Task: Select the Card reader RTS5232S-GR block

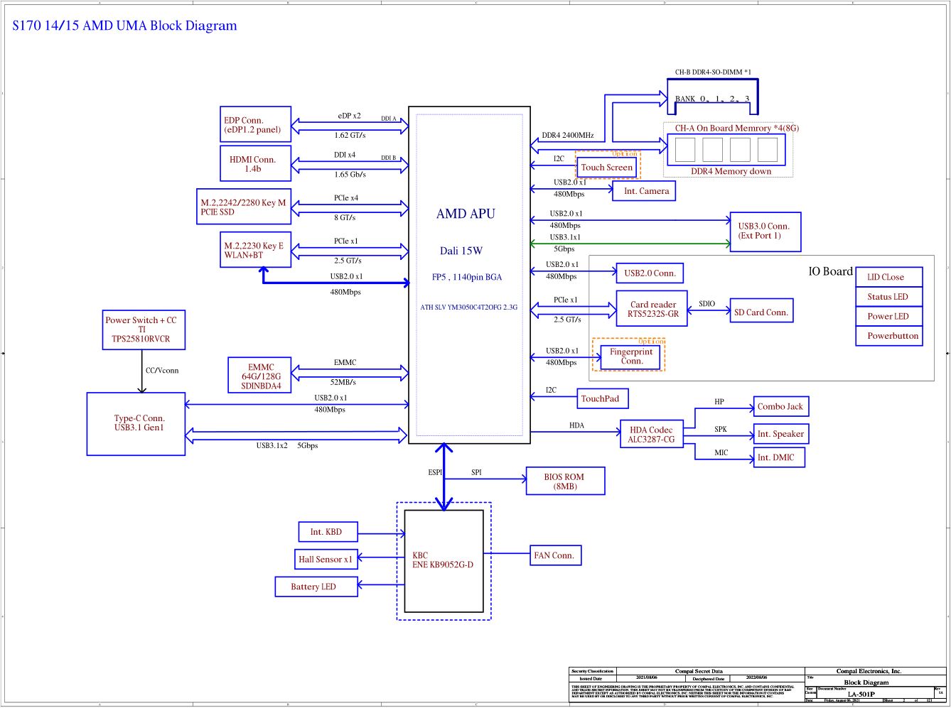Action: pyautogui.click(x=652, y=309)
